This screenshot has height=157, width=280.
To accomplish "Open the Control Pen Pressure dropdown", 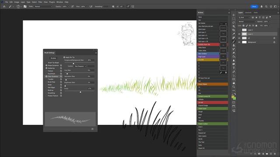I will tap(80, 66).
